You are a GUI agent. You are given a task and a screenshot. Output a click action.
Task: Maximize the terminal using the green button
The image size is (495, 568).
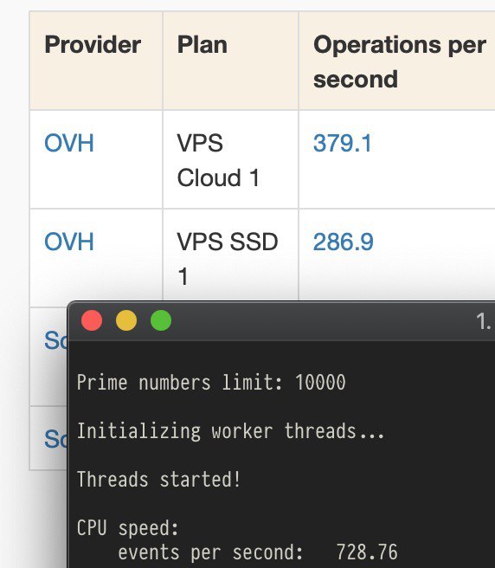pos(161,320)
